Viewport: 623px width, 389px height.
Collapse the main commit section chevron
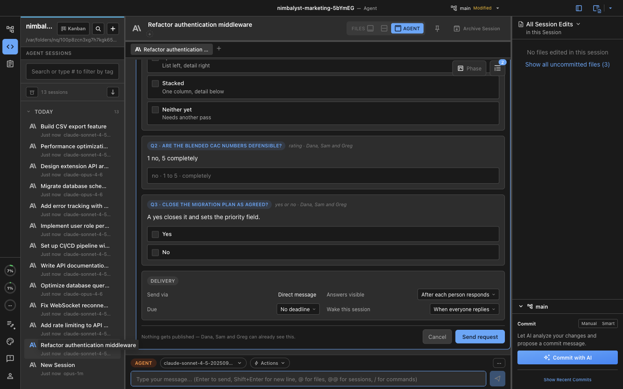(521, 306)
